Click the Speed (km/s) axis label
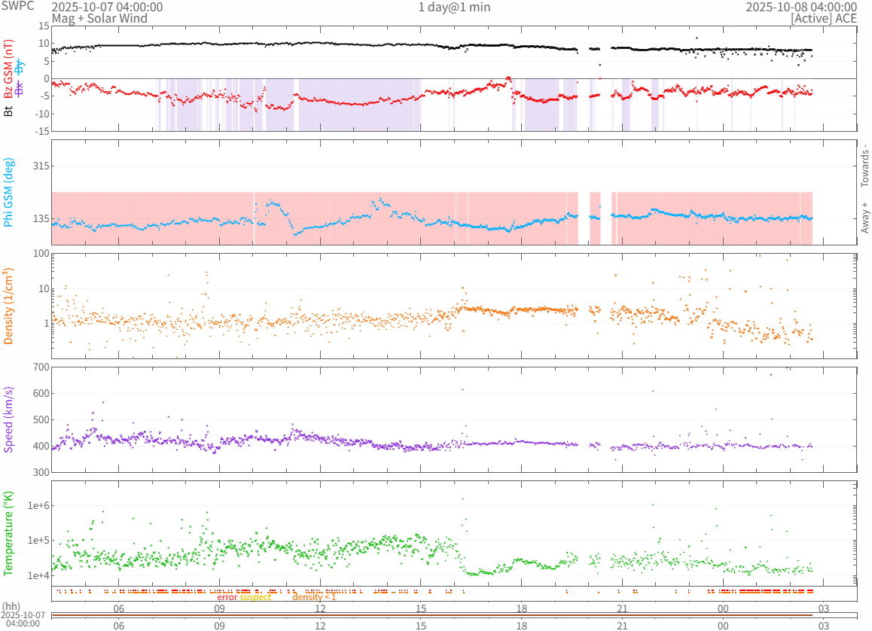 (x=9, y=419)
